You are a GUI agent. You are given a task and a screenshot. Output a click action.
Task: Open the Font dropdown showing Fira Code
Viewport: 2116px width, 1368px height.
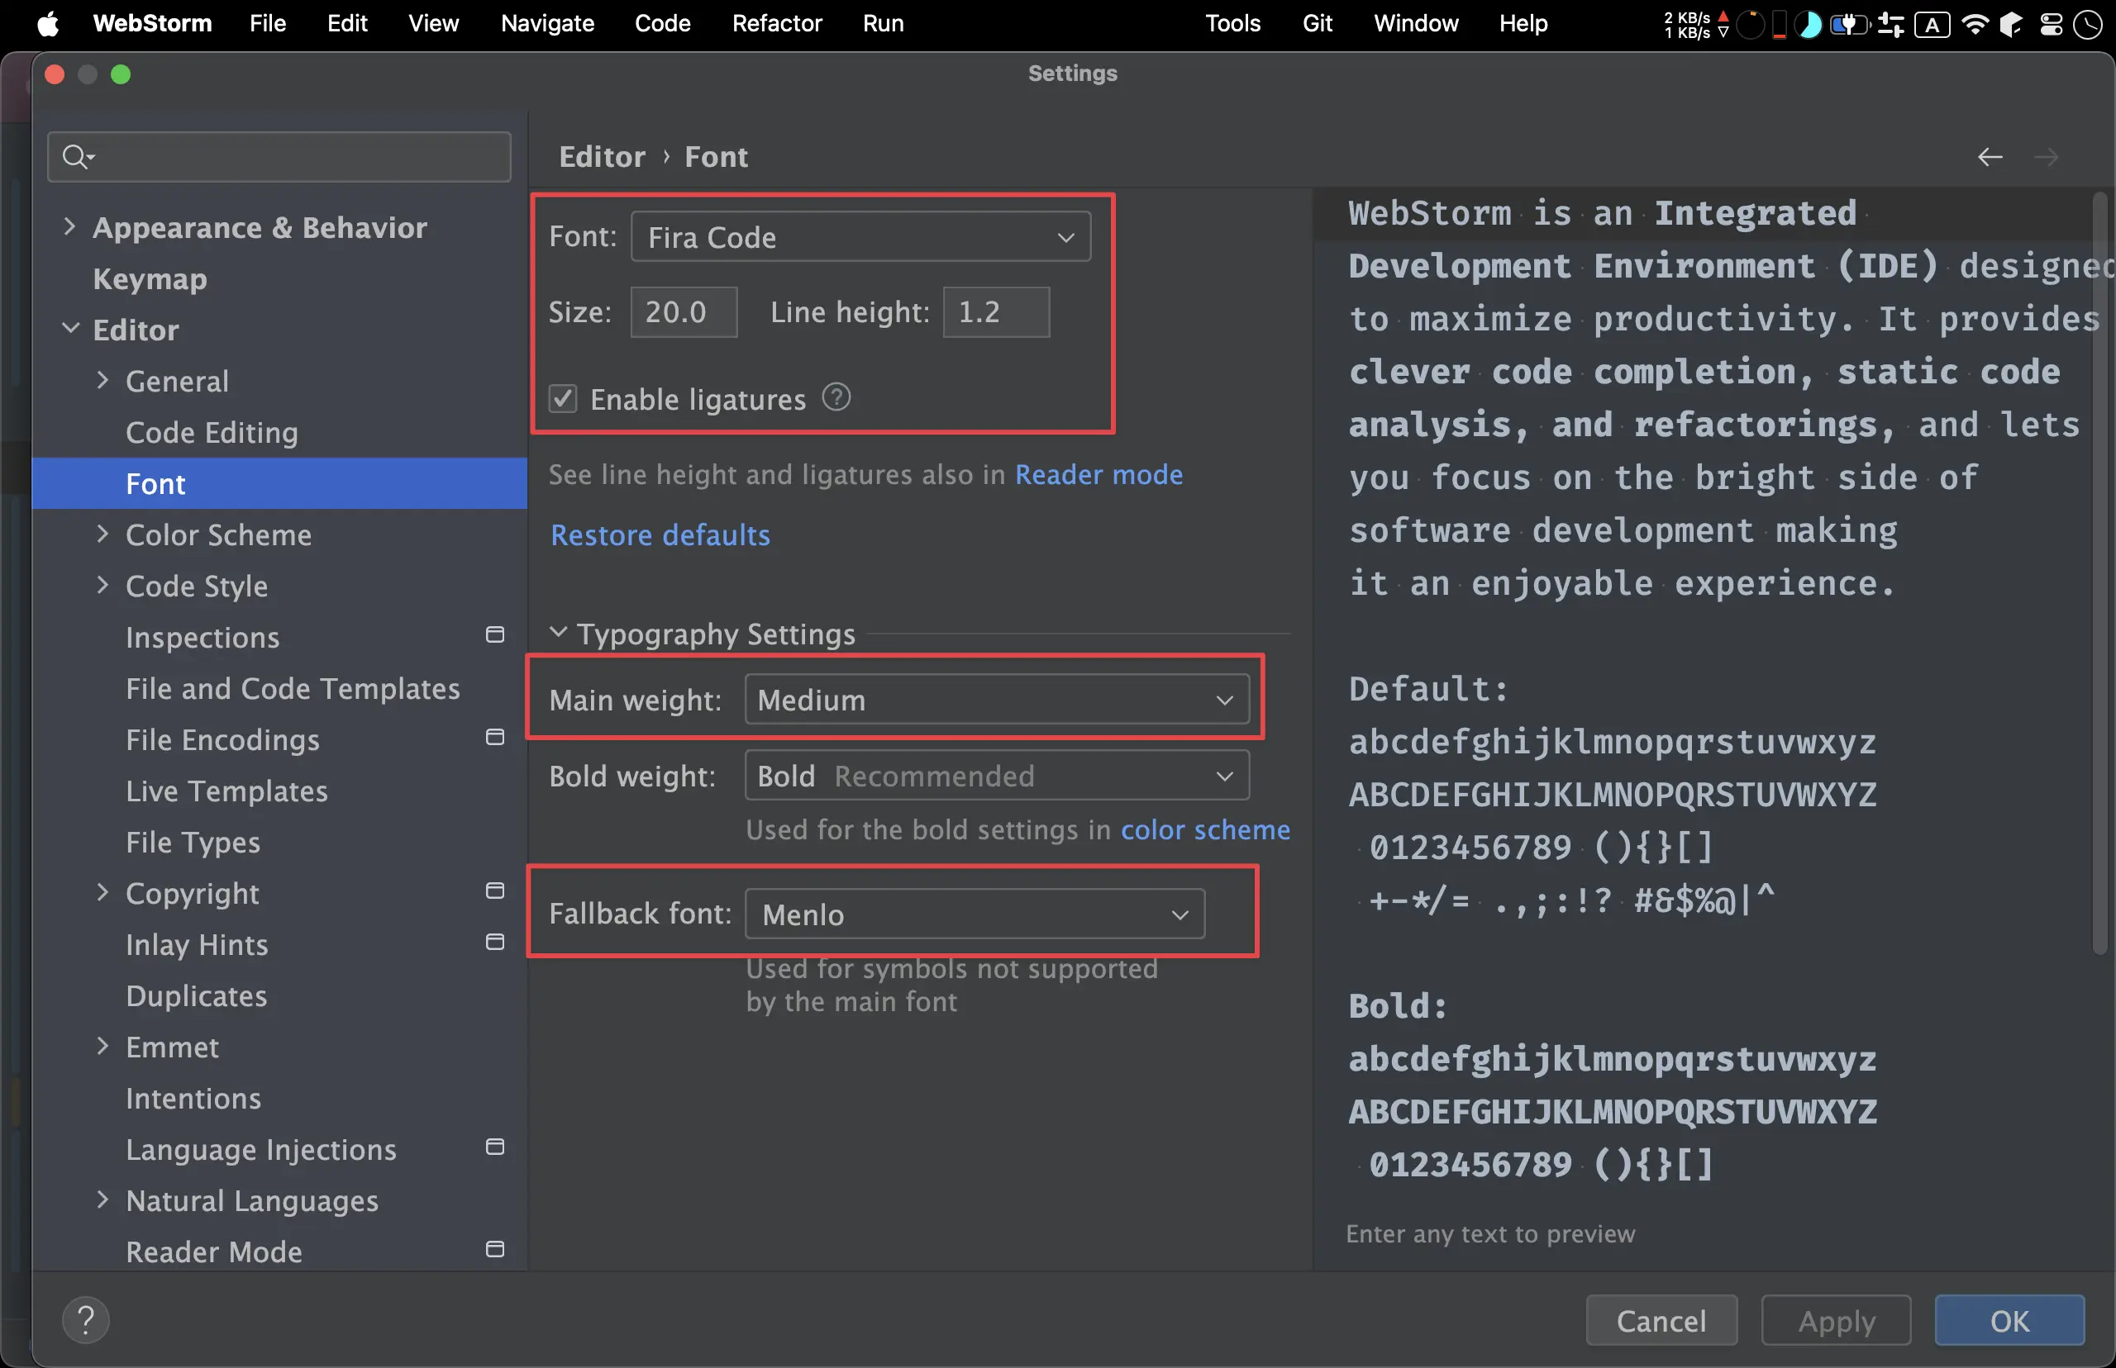[860, 237]
